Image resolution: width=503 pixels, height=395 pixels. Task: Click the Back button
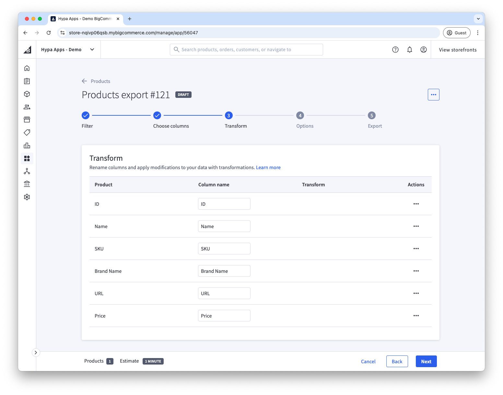[x=397, y=361]
